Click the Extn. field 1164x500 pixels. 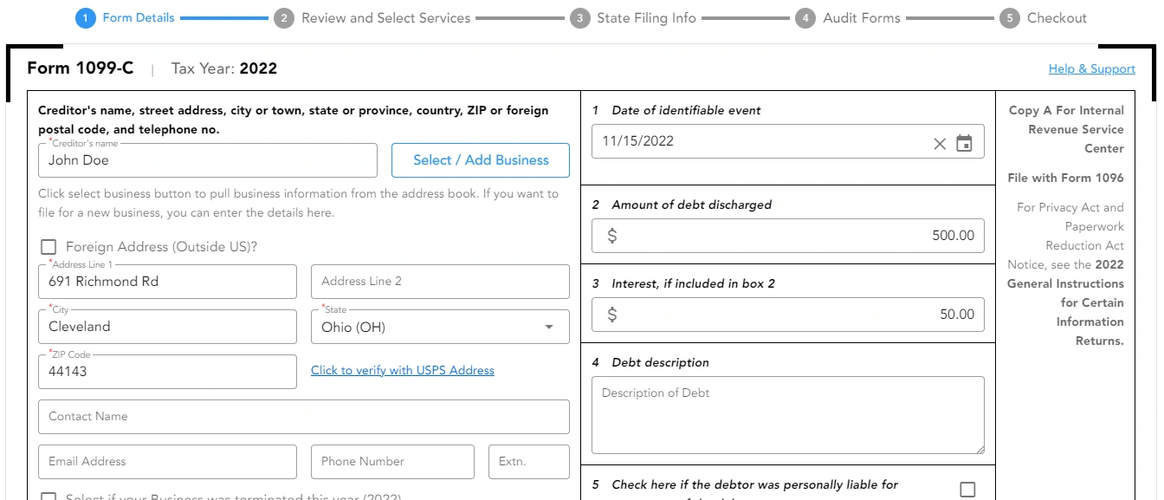529,462
